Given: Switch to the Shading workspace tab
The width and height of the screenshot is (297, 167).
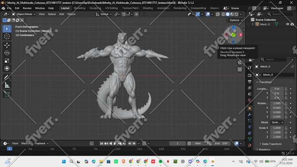Looking at the screenshot, I should click(148, 8).
